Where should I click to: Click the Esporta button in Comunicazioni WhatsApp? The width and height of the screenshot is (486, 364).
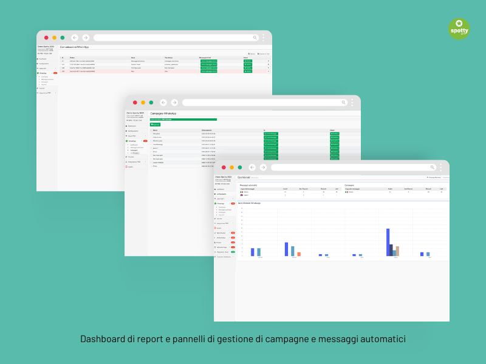click(x=264, y=54)
